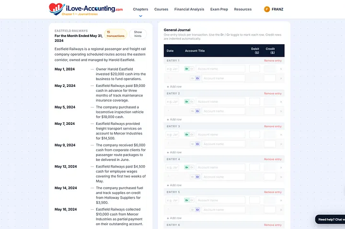Set Entry 2 second row to Cr

tap(197, 111)
